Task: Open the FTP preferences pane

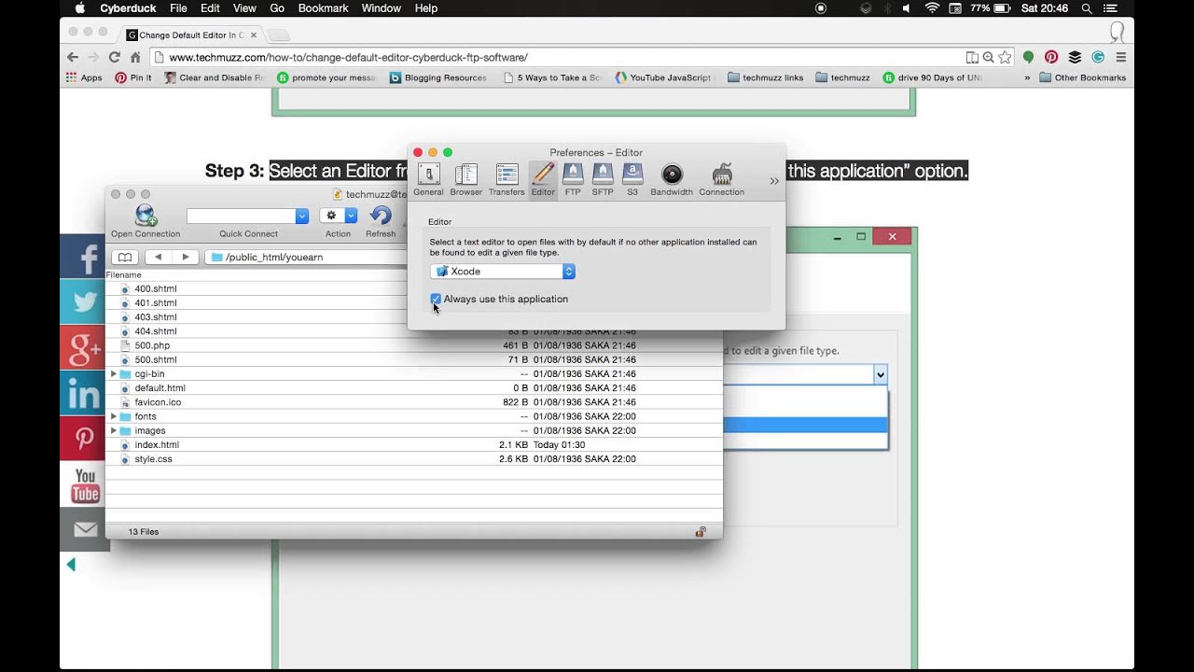Action: point(573,179)
